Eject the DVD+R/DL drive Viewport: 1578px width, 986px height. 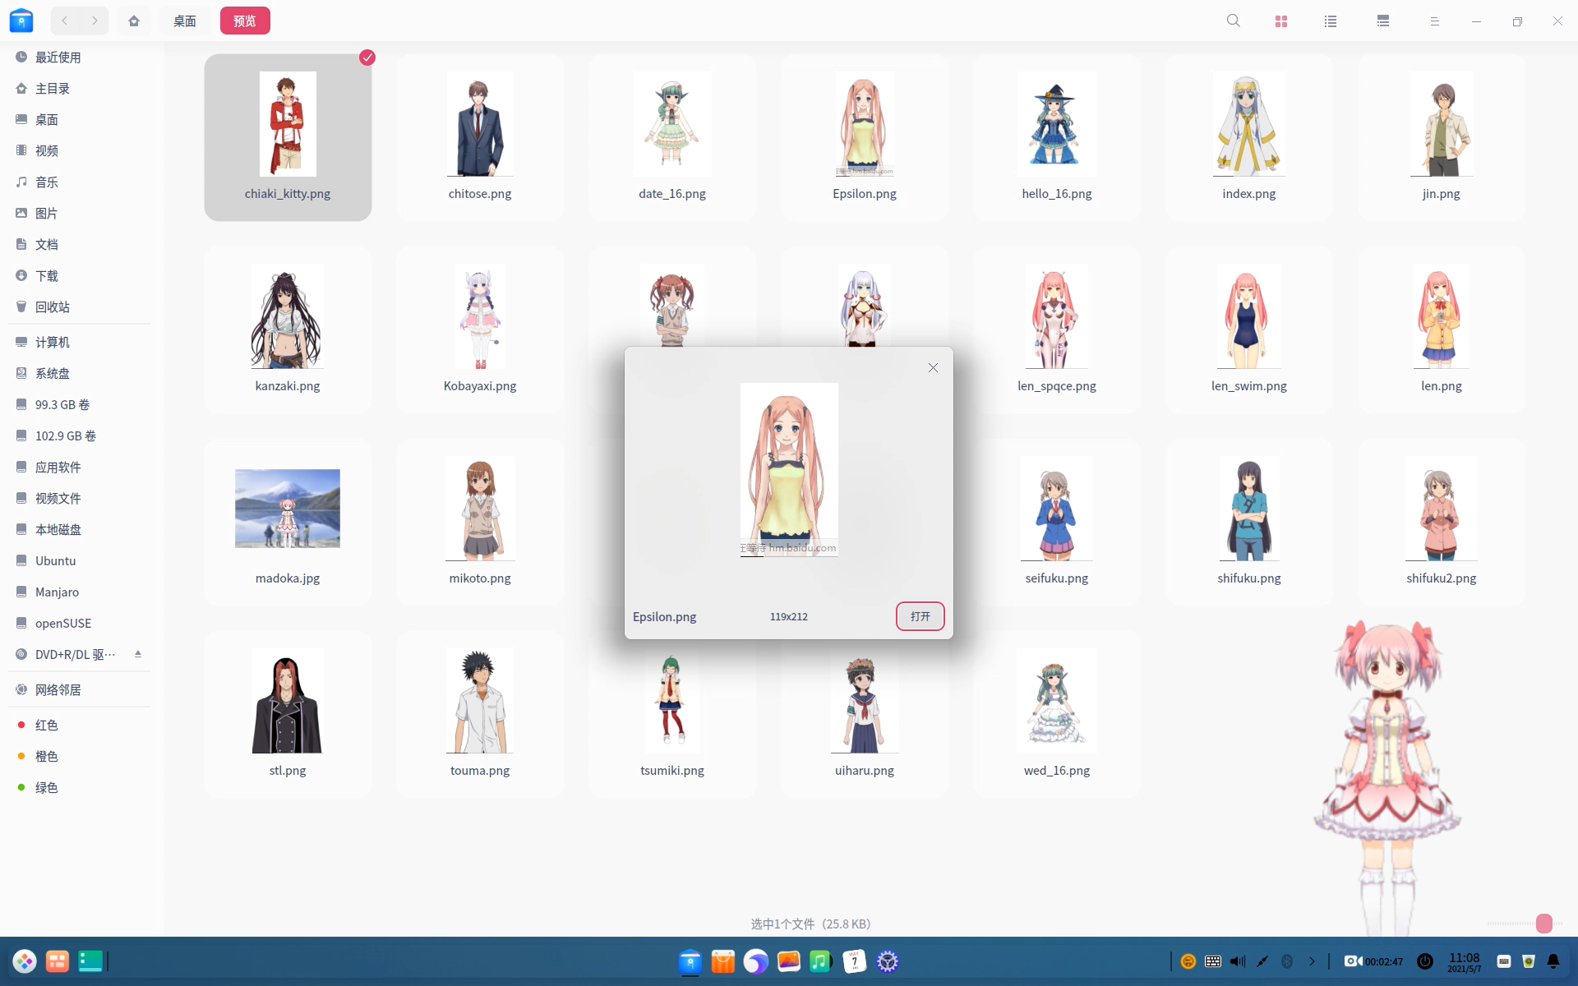click(138, 654)
